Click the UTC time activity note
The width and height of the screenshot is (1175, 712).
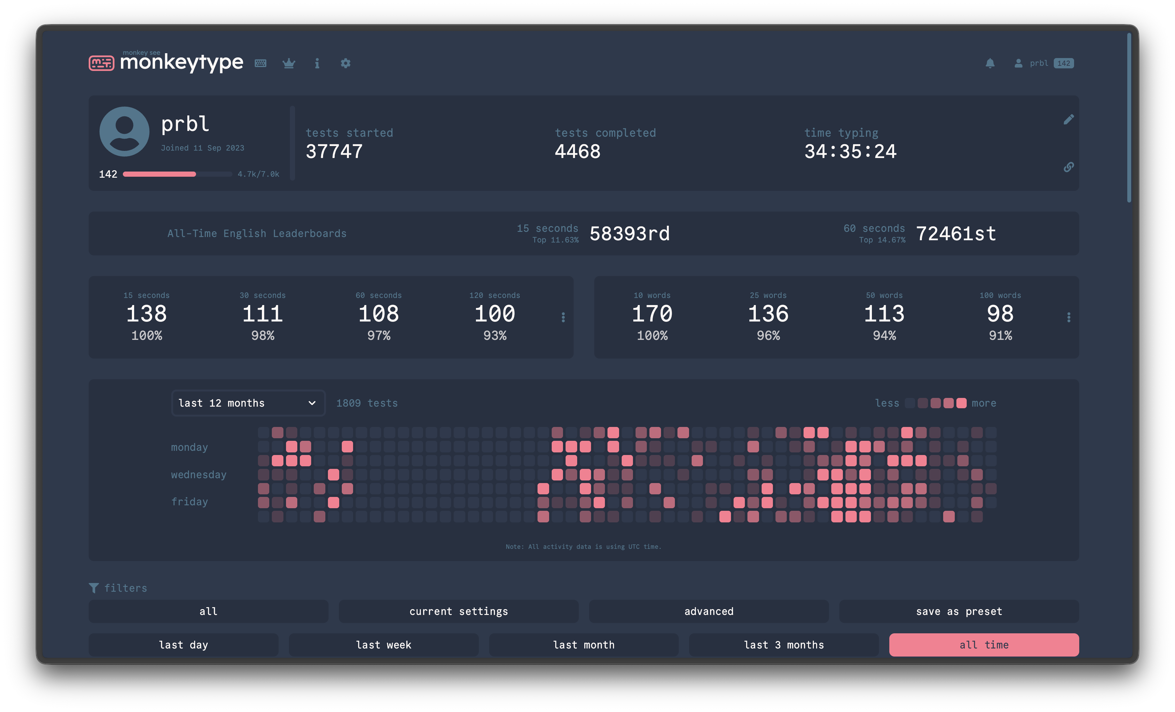click(584, 547)
